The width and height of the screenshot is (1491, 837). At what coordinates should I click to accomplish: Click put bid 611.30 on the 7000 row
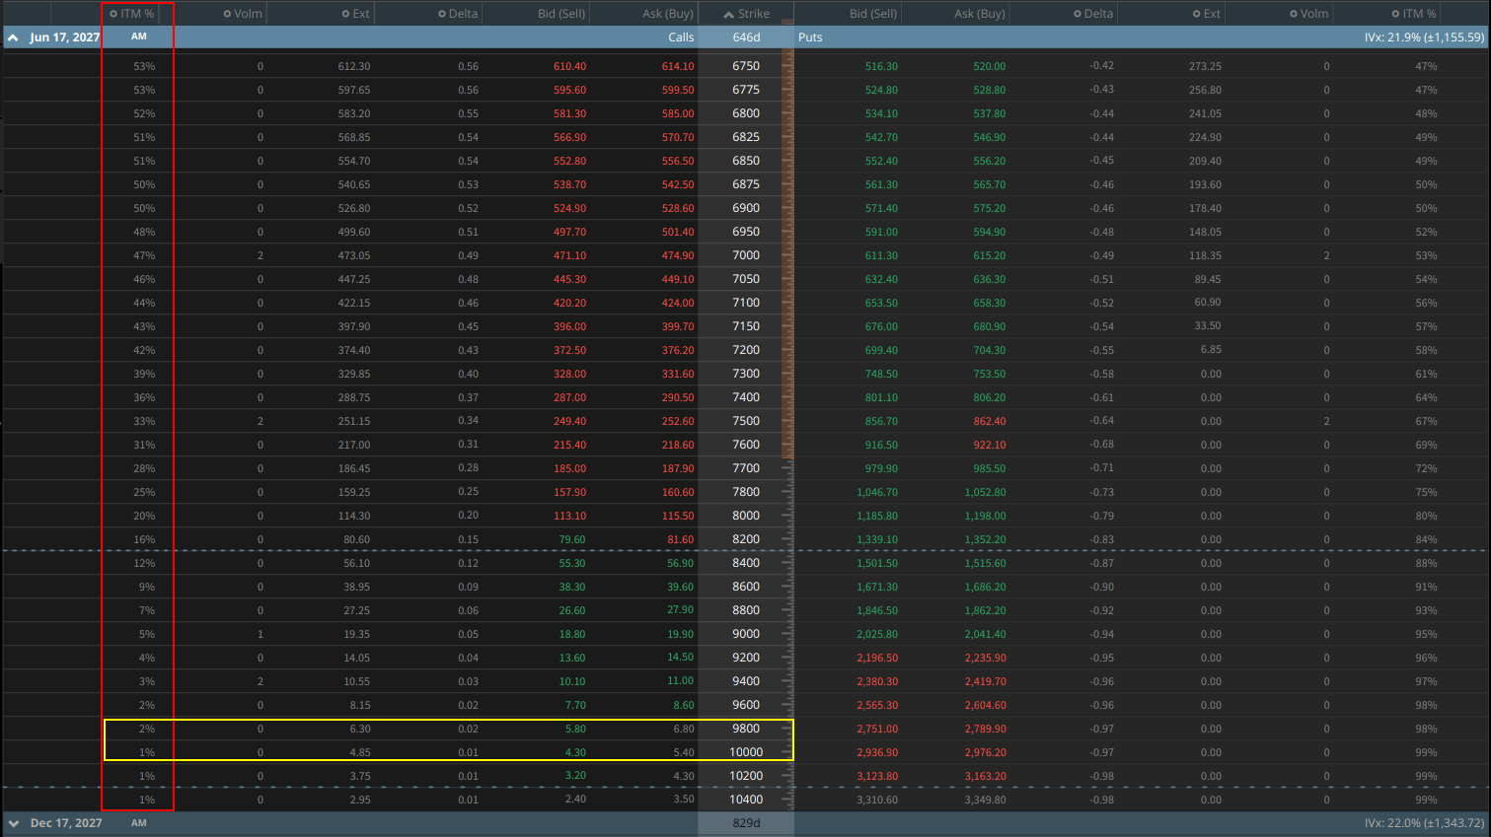click(x=881, y=255)
